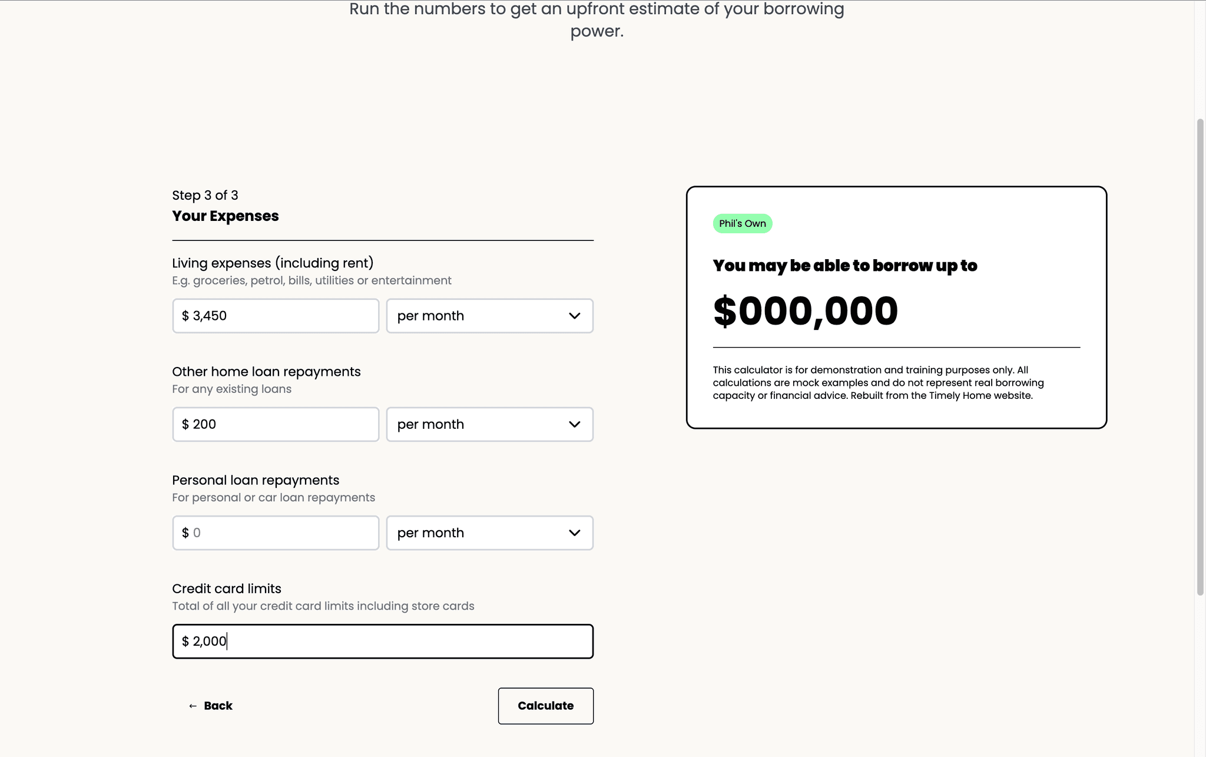Open other home loan repayments frequency dropdown
The height and width of the screenshot is (757, 1206).
click(x=489, y=424)
